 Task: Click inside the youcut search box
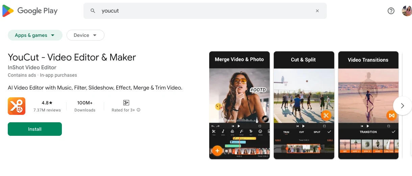pyautogui.click(x=205, y=11)
